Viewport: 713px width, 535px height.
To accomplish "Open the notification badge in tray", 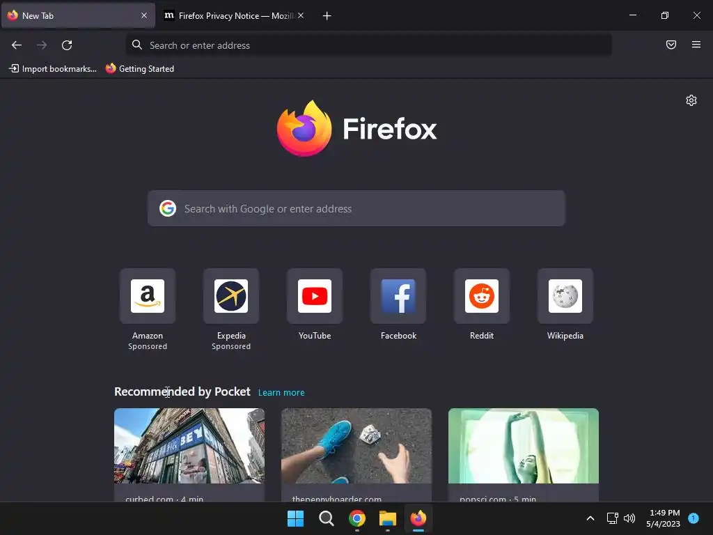I will pos(694,518).
